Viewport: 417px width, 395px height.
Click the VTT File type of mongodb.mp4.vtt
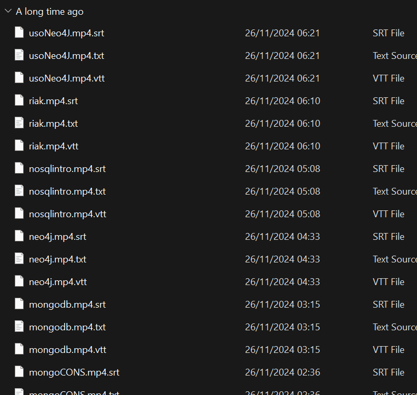388,349
